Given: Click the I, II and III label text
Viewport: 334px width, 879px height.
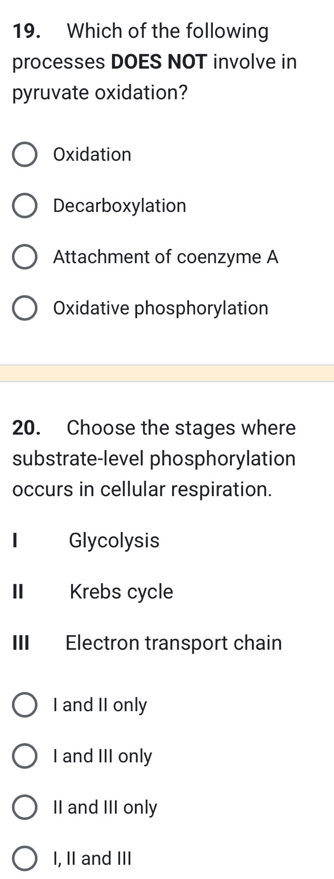Looking at the screenshot, I should (x=91, y=858).
